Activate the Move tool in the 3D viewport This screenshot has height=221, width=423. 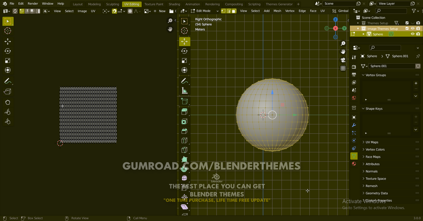coord(184,41)
